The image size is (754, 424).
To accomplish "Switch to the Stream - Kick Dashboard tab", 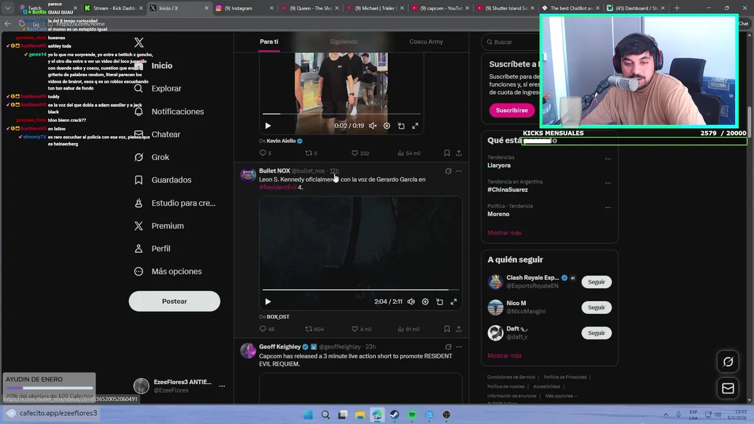I will tap(112, 8).
